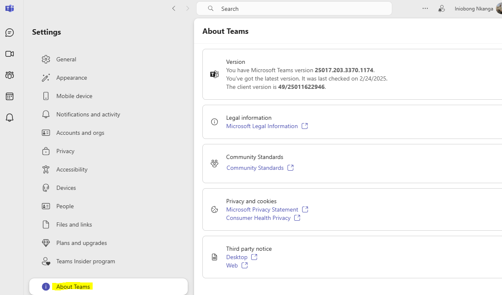
Task: Click the people presence icon beside ellipsis
Action: click(x=441, y=8)
